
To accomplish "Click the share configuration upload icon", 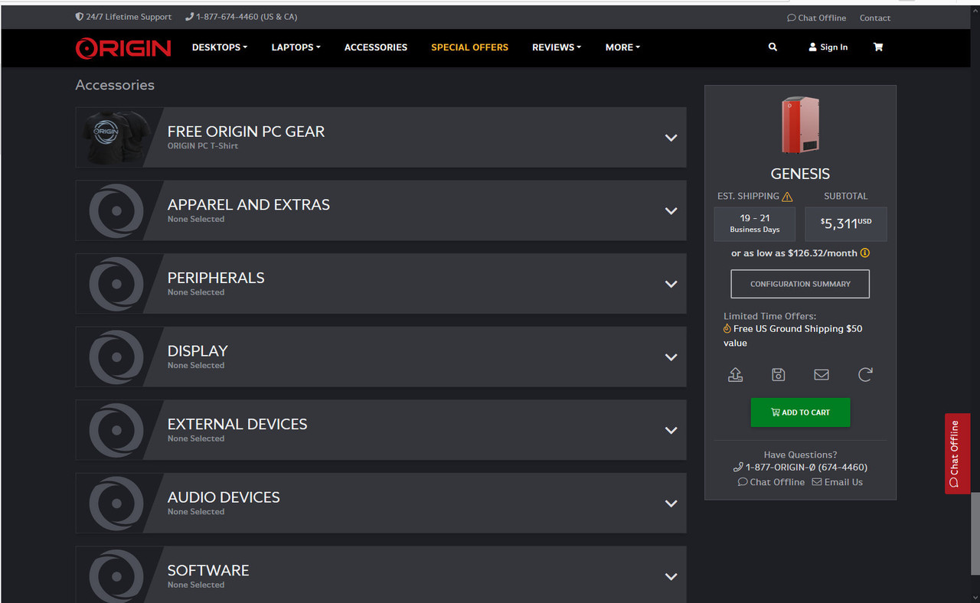I will click(x=735, y=374).
